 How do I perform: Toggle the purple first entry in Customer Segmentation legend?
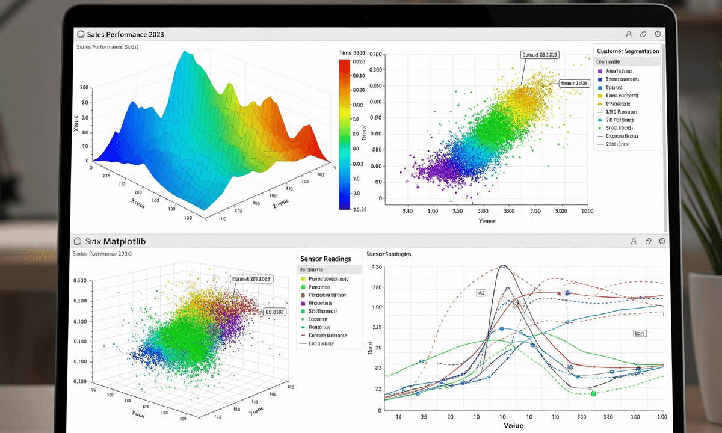tap(600, 71)
